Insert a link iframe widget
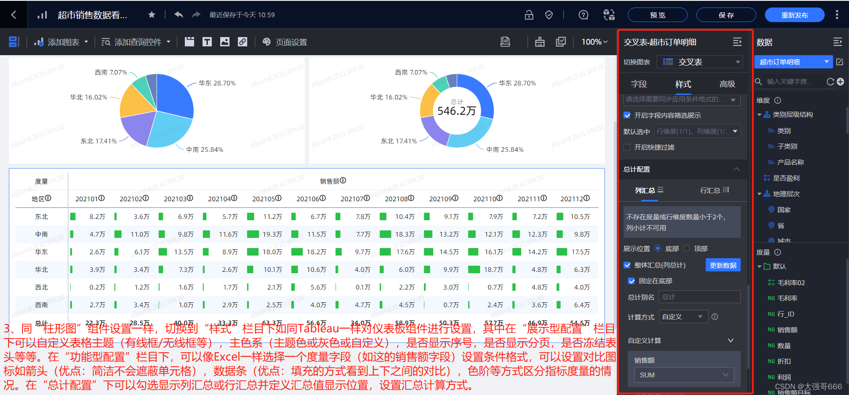 pos(242,42)
